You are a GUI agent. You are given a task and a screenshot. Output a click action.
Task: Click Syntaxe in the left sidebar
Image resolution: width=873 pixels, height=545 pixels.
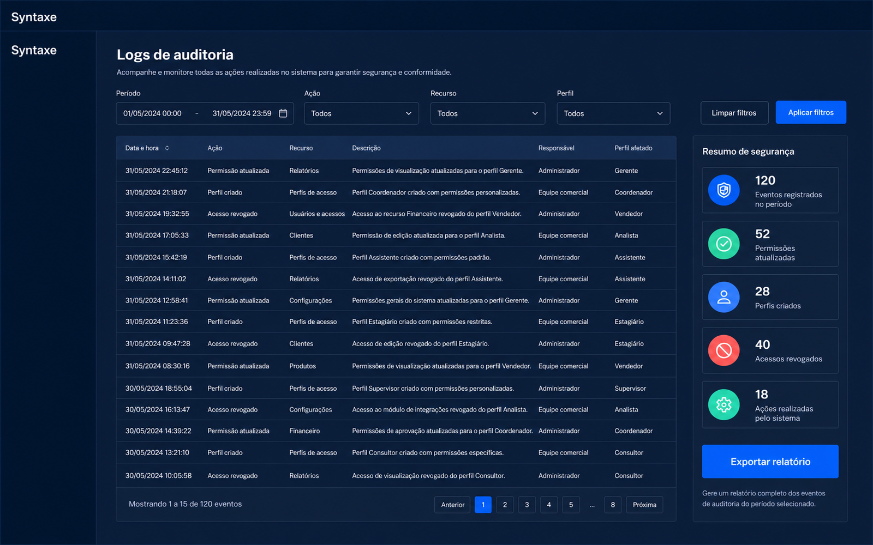[x=34, y=50]
